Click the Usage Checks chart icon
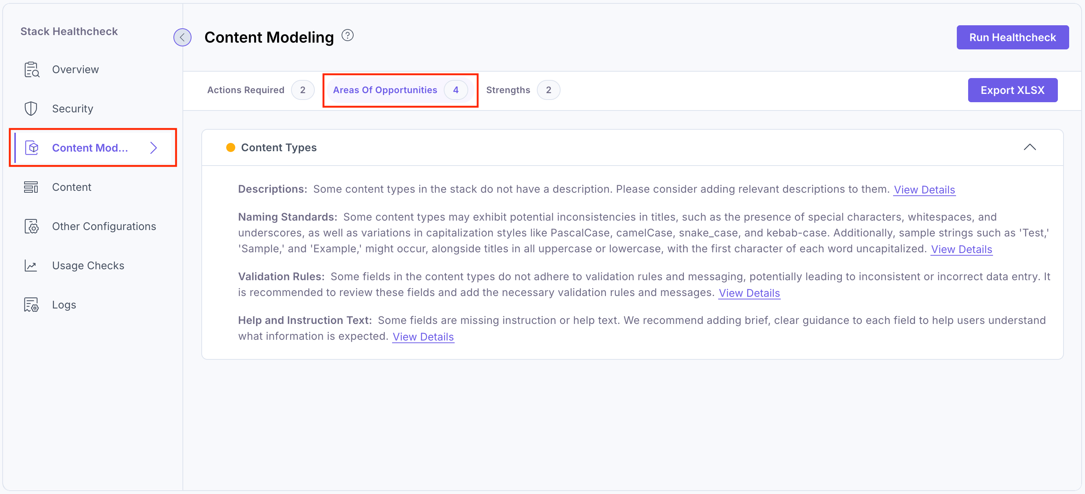This screenshot has height=494, width=1085. pos(31,265)
